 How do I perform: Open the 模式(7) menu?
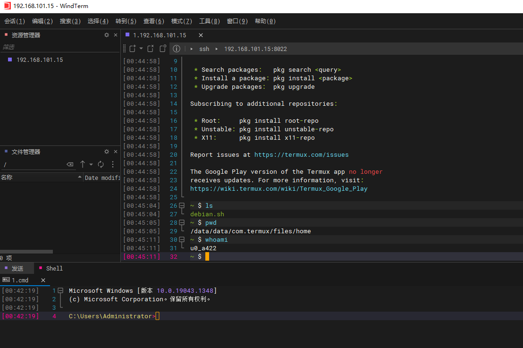pos(181,21)
